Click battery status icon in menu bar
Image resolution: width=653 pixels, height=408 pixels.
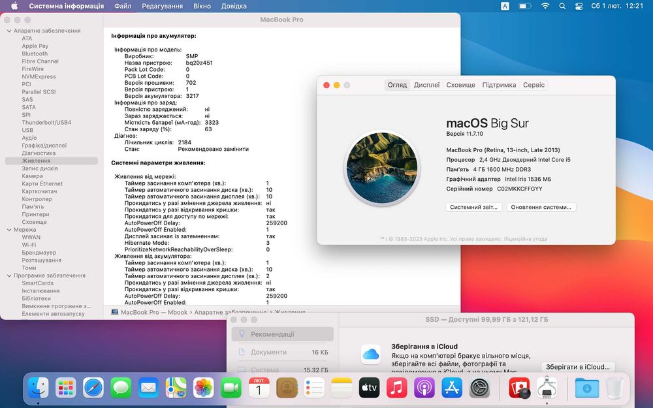tap(525, 6)
